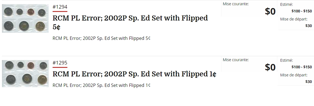Click the $30 starting bid for lot 1294

(309, 26)
